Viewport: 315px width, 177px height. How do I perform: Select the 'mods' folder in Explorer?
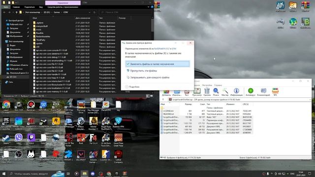pyautogui.click(x=38, y=29)
